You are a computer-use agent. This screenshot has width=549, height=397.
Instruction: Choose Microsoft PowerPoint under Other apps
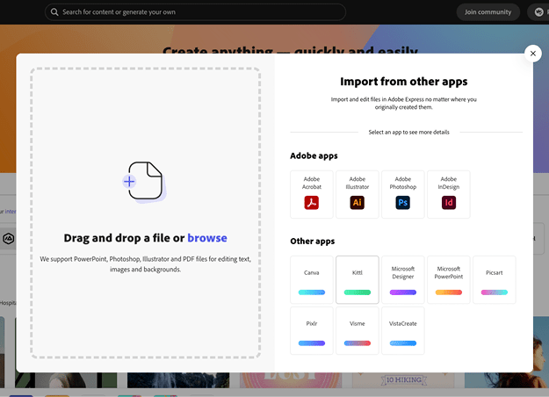[449, 279]
